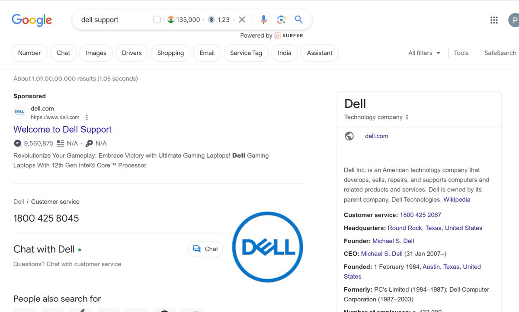Select the Chat filter chip

(63, 53)
